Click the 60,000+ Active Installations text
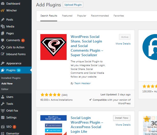This screenshot has width=157, height=135. [x=56, y=100]
